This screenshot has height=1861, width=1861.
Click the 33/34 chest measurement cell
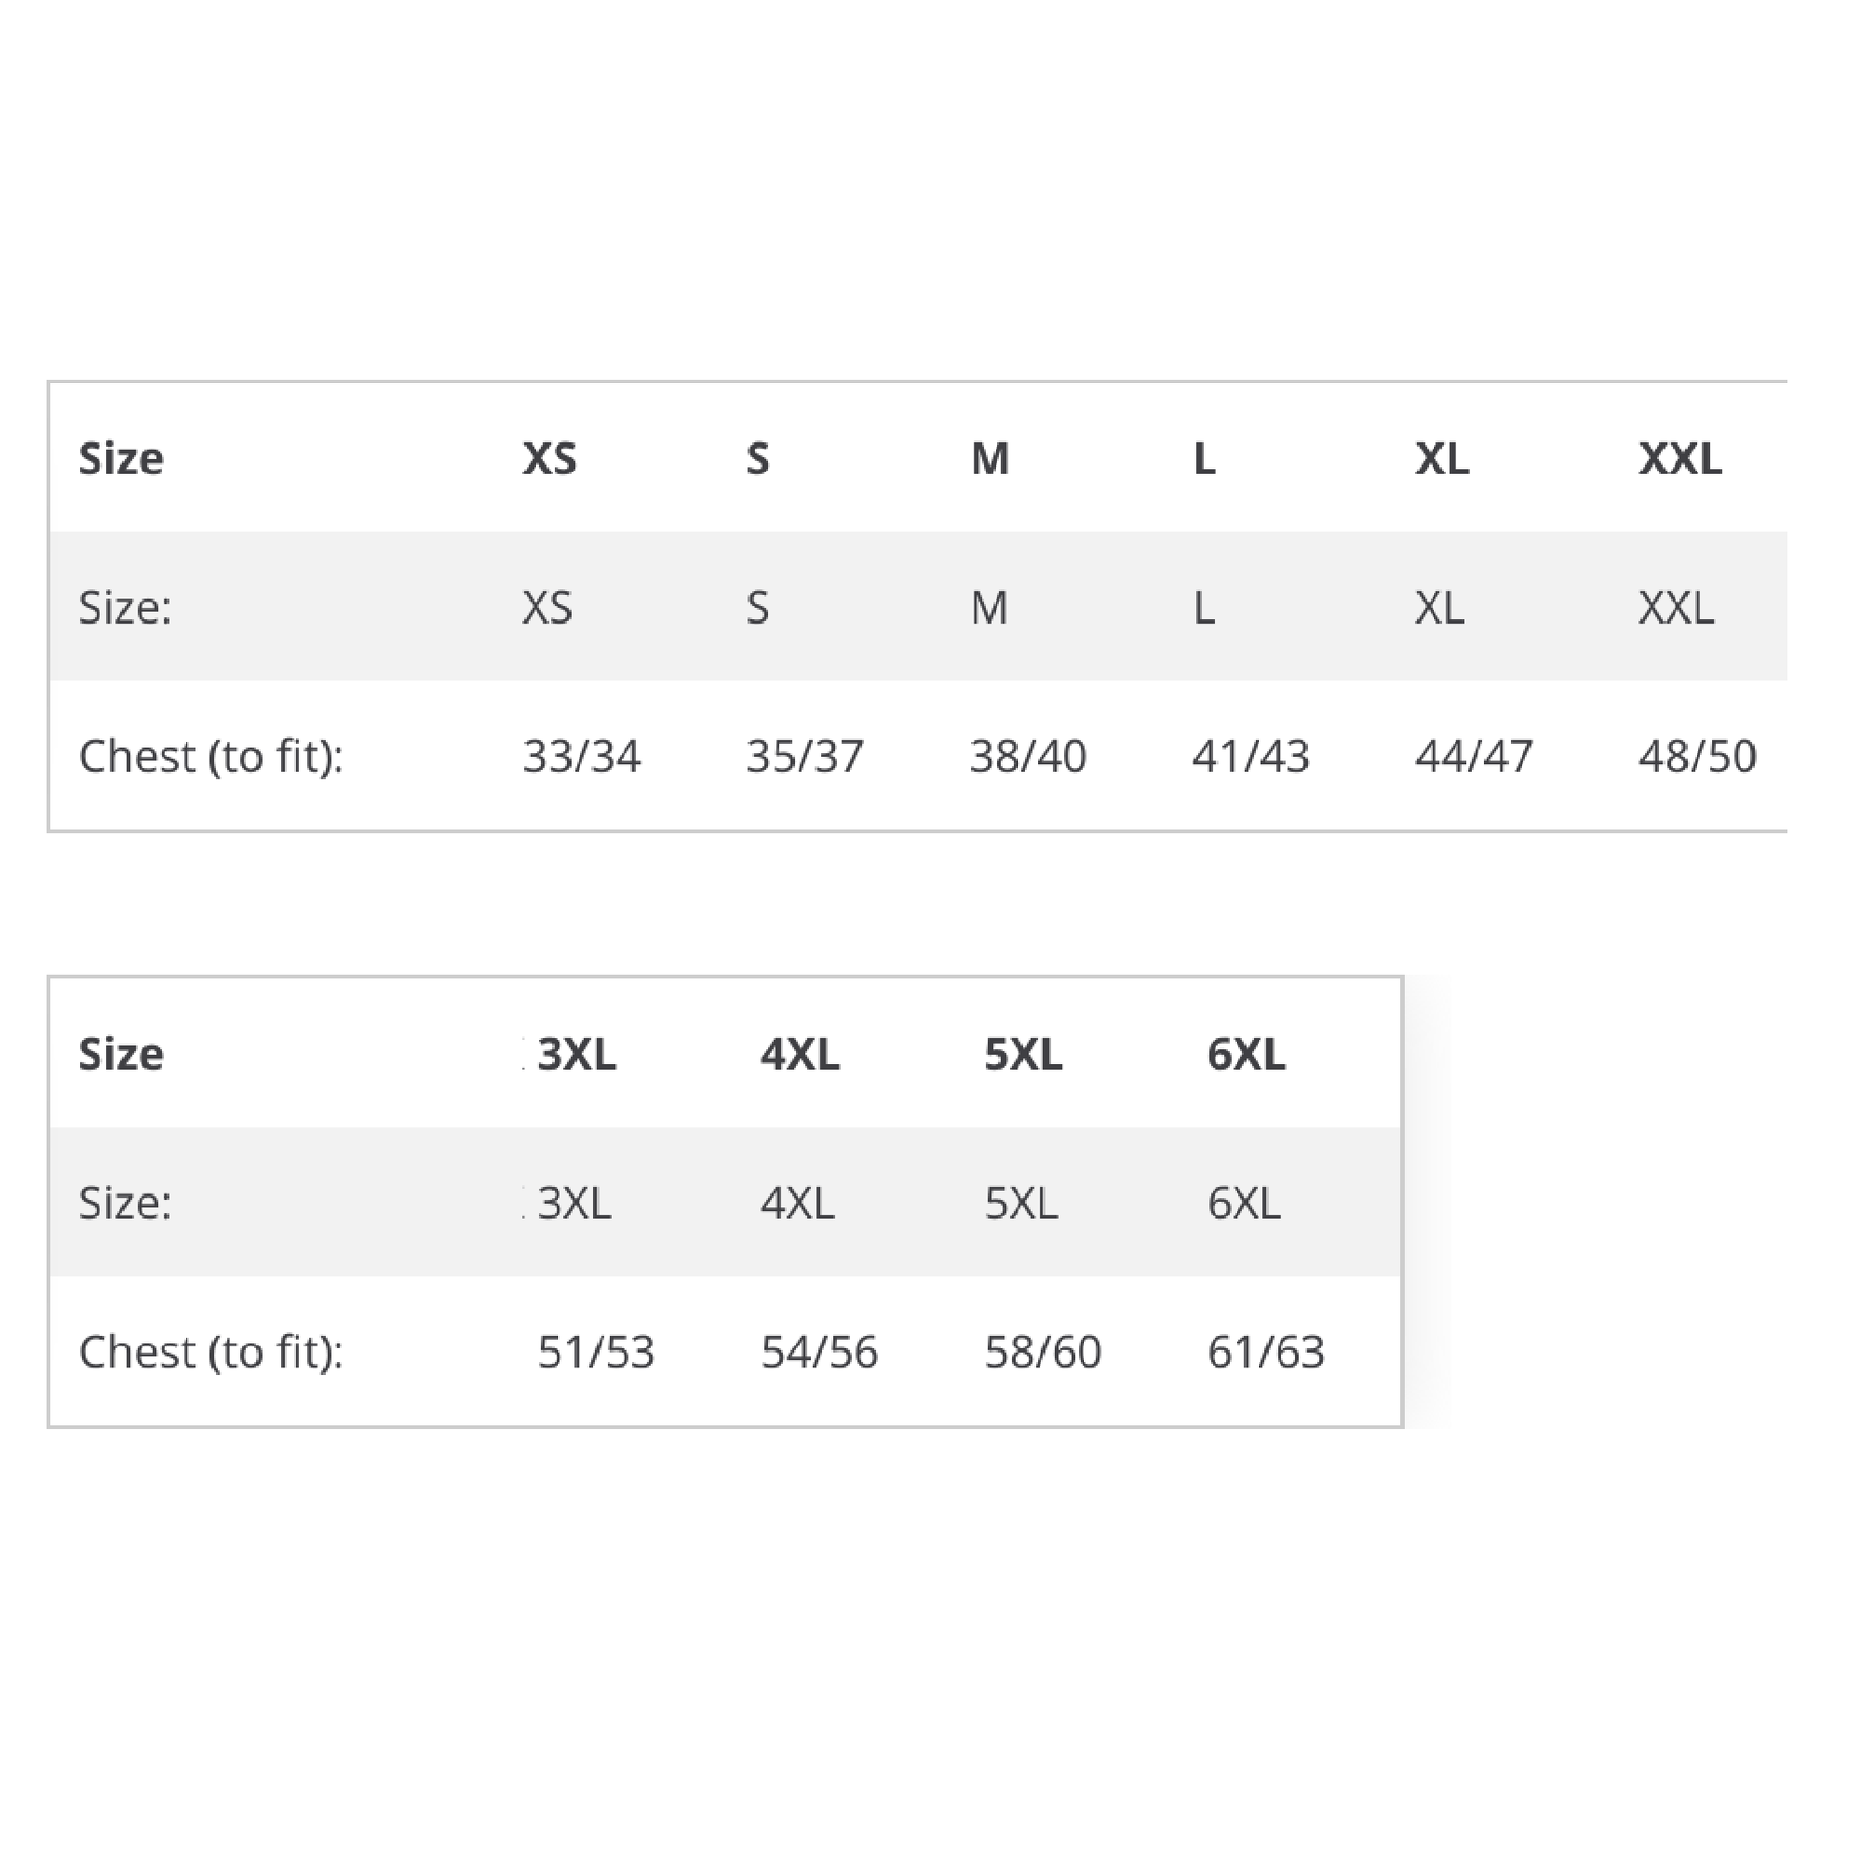[580, 756]
